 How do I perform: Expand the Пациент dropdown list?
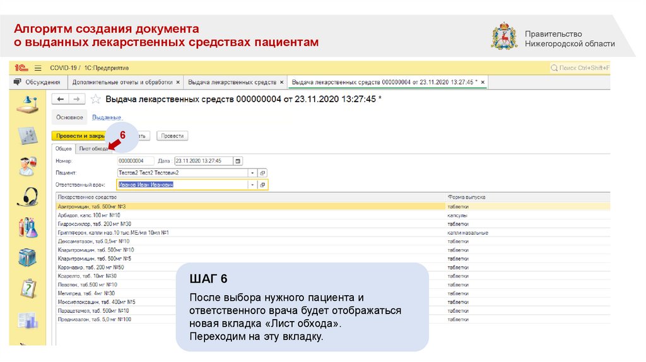252,173
